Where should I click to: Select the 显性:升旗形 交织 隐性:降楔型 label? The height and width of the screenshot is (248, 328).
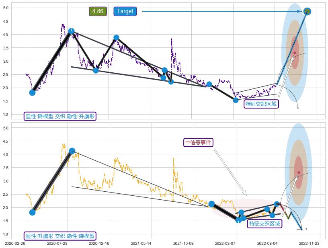(x=60, y=236)
